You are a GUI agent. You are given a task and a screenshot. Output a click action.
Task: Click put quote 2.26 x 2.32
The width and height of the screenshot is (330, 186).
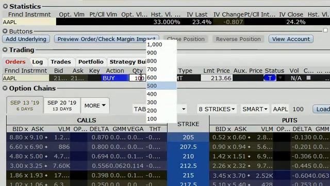click(229, 166)
